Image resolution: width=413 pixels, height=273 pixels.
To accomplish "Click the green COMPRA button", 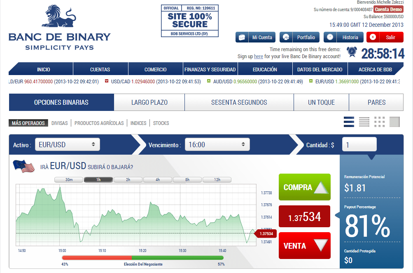I will [304, 187].
